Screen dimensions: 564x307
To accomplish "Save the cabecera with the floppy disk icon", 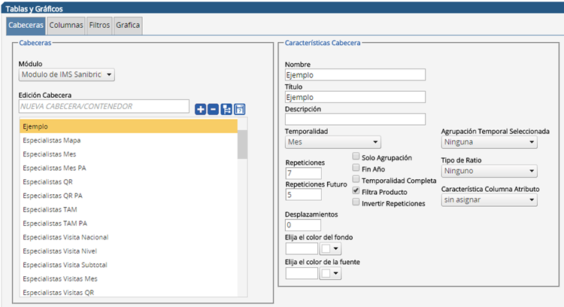I will [x=240, y=109].
